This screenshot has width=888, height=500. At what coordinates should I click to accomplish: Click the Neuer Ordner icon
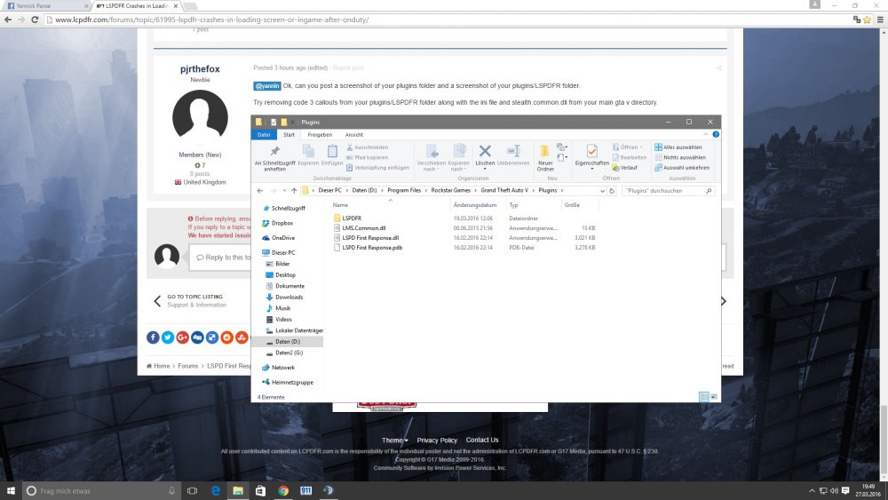pos(545,155)
